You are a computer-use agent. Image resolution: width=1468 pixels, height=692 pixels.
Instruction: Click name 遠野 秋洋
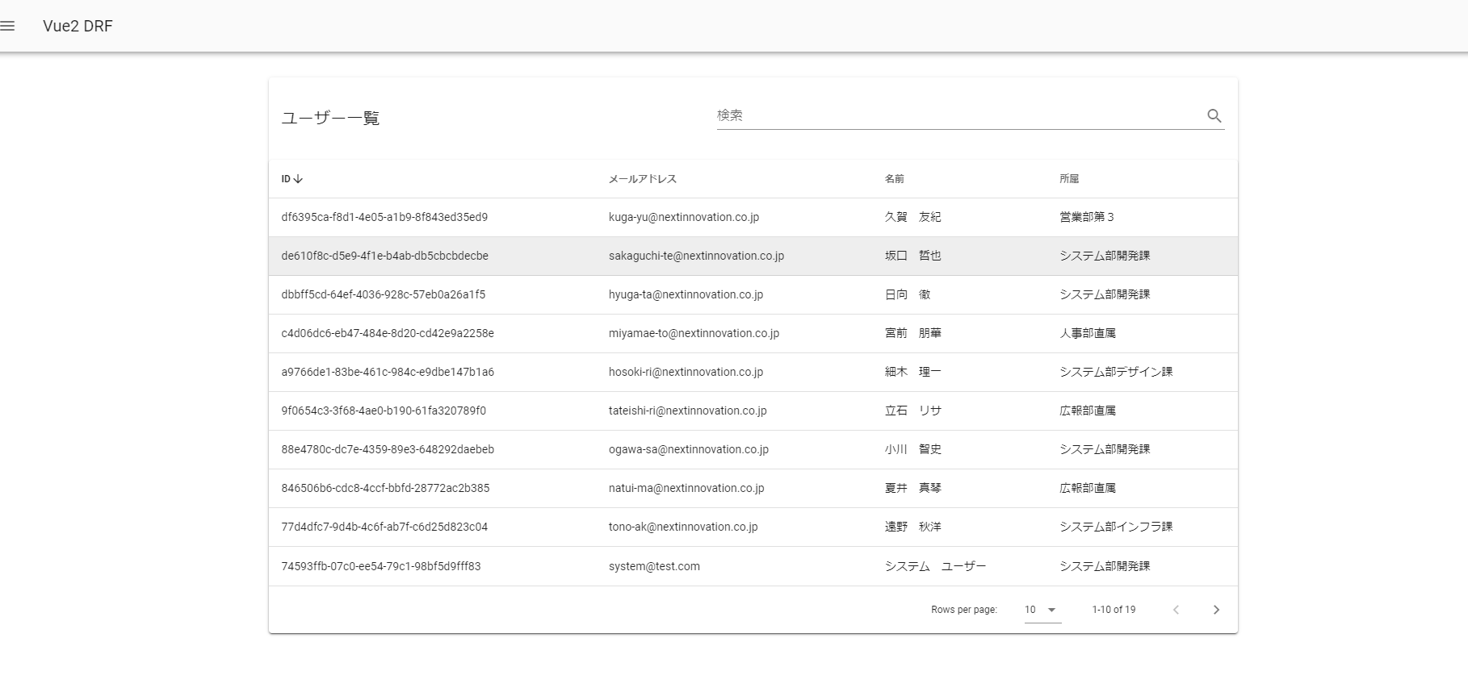click(x=913, y=527)
